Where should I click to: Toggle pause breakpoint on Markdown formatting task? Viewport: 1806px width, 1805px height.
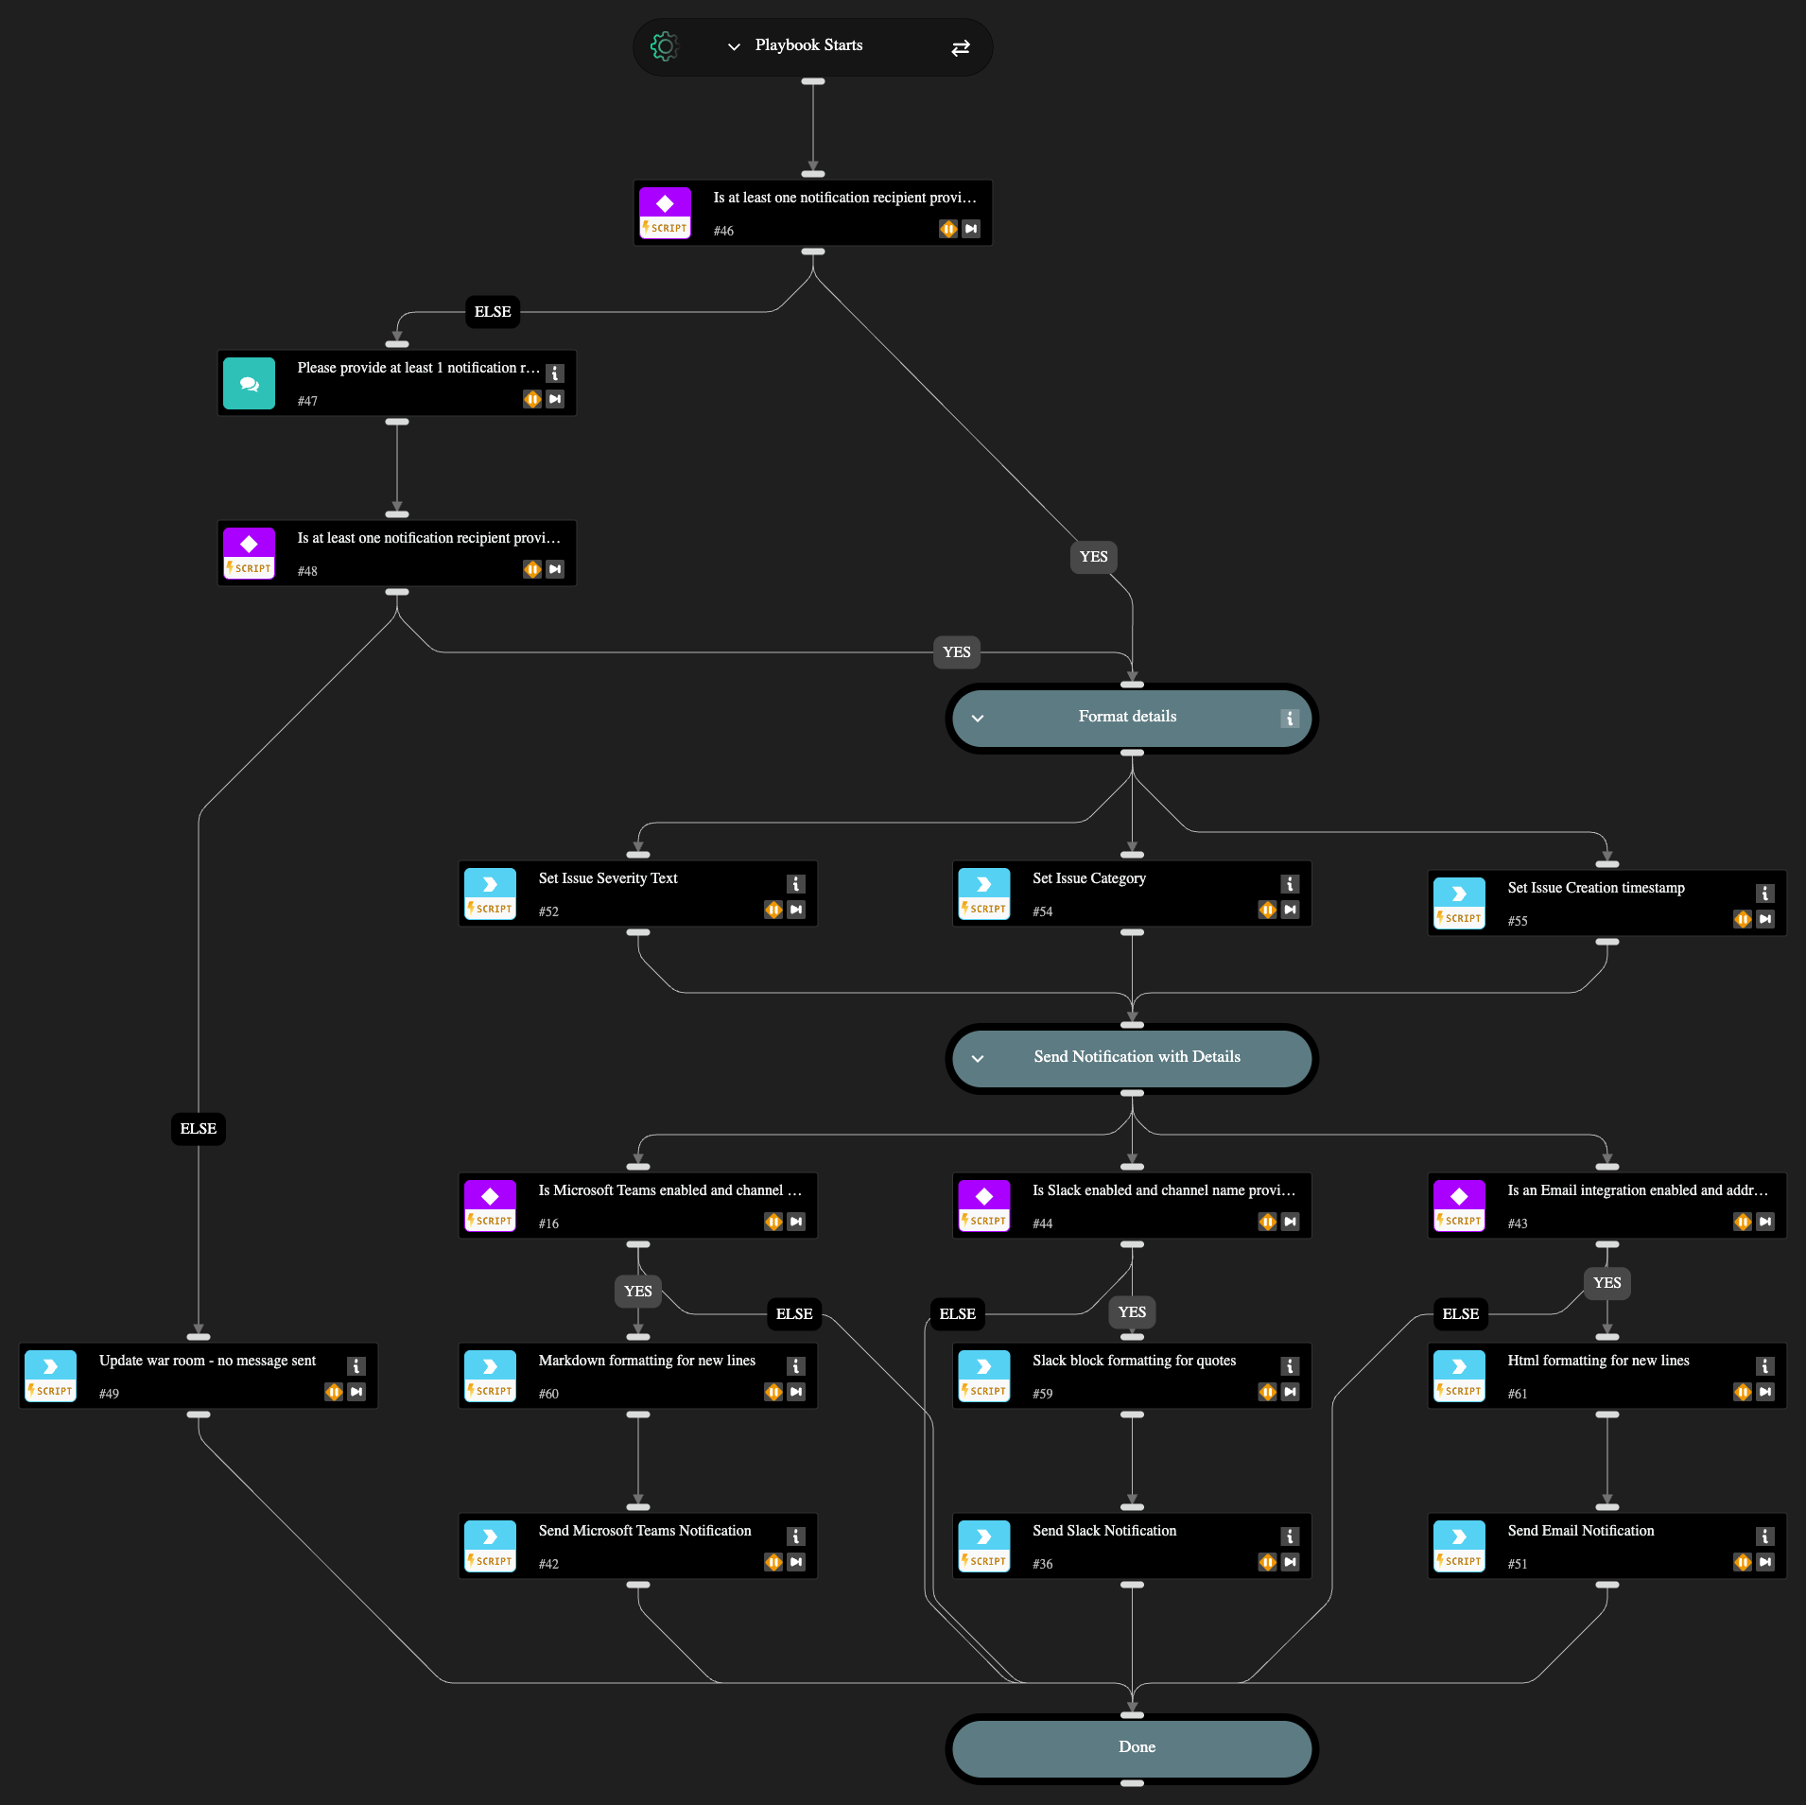point(773,1392)
